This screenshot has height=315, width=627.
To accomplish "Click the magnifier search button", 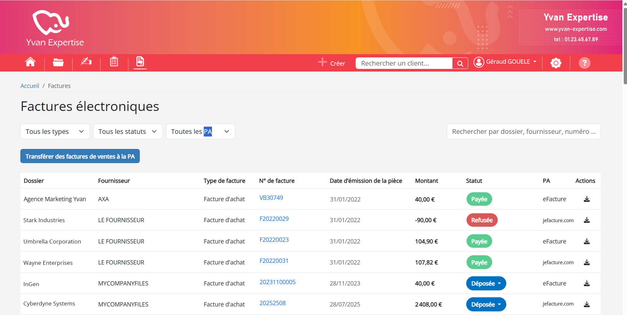I will tap(460, 63).
